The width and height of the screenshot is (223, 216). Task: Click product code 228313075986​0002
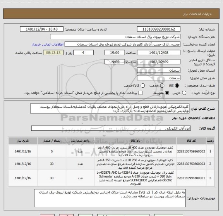(x=191, y=151)
